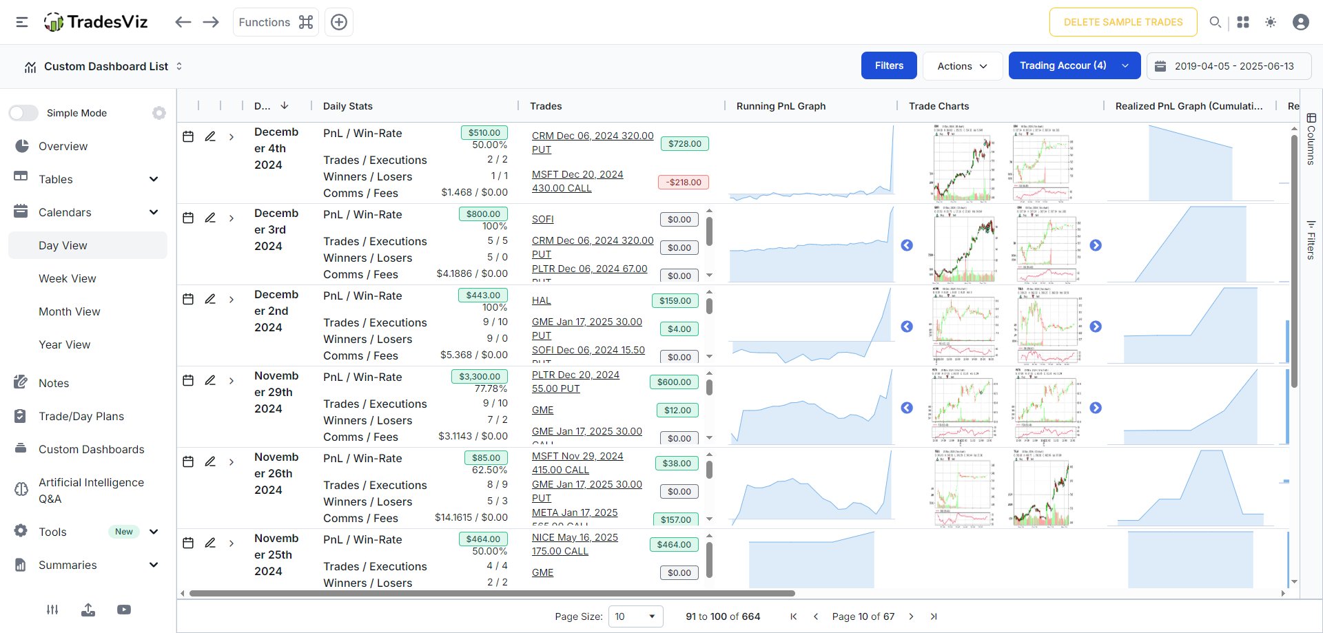Expand the December 3rd 2024 row
Viewport: 1323px width, 633px height.
pos(232,218)
